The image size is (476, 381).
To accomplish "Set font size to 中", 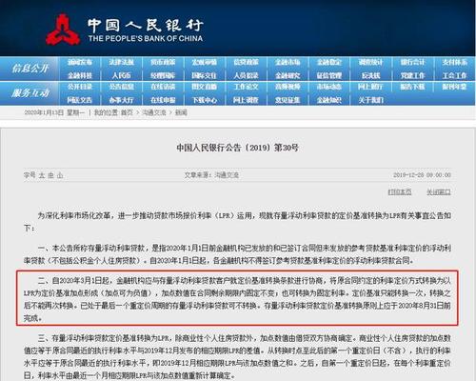I will click(50, 175).
